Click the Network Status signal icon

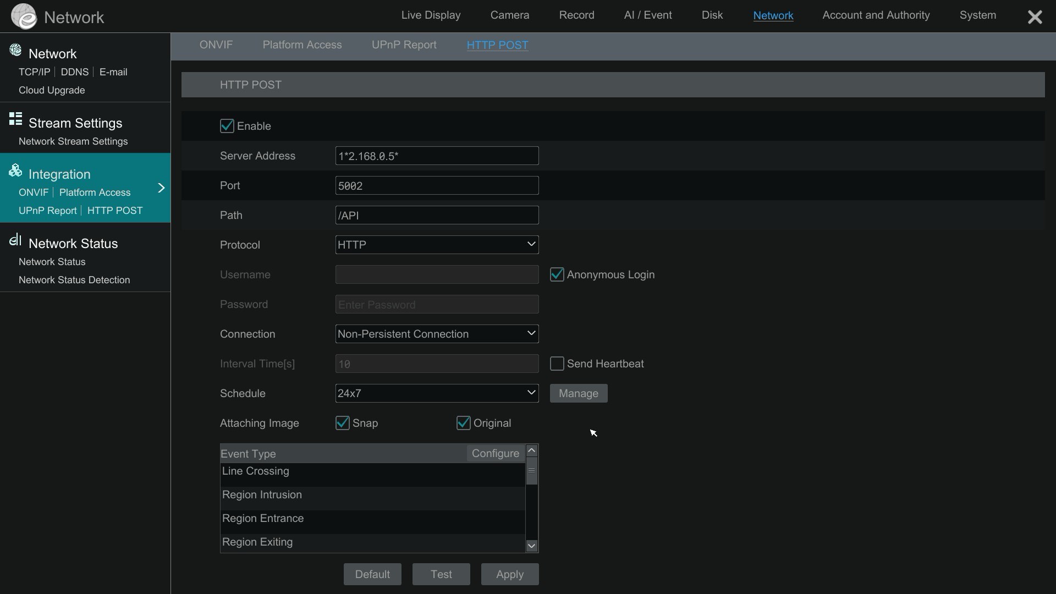tap(15, 240)
